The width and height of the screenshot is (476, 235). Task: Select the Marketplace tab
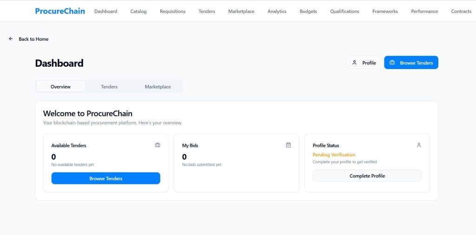(x=158, y=87)
